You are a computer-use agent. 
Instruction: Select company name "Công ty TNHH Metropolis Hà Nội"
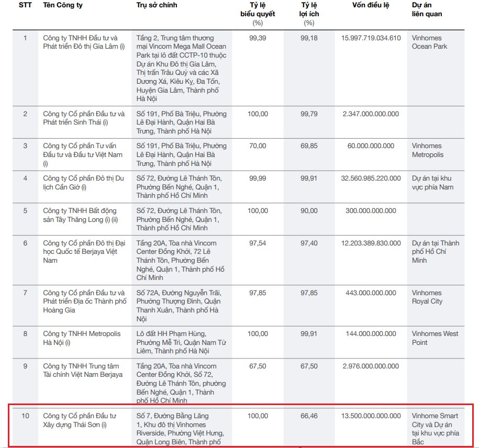click(81, 338)
